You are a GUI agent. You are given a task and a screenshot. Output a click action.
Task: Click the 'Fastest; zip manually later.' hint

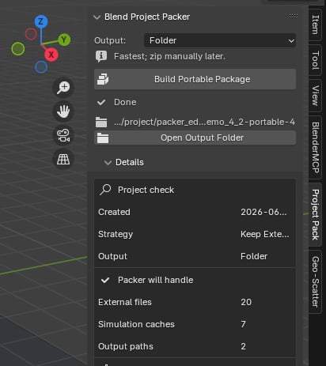click(x=169, y=56)
